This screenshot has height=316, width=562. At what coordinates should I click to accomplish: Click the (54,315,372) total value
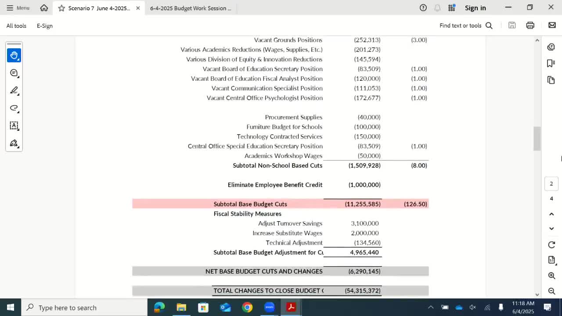coord(363,291)
